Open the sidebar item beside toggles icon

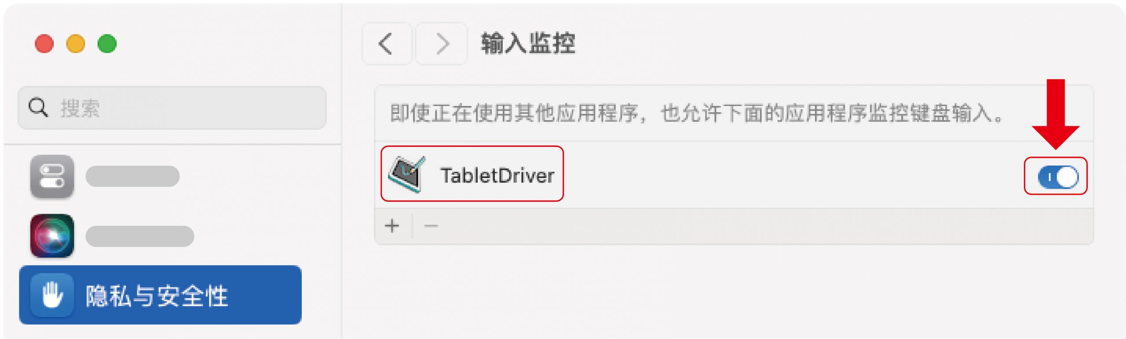click(132, 176)
